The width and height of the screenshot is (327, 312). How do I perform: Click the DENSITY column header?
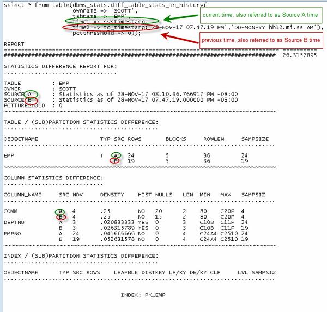click(111, 195)
